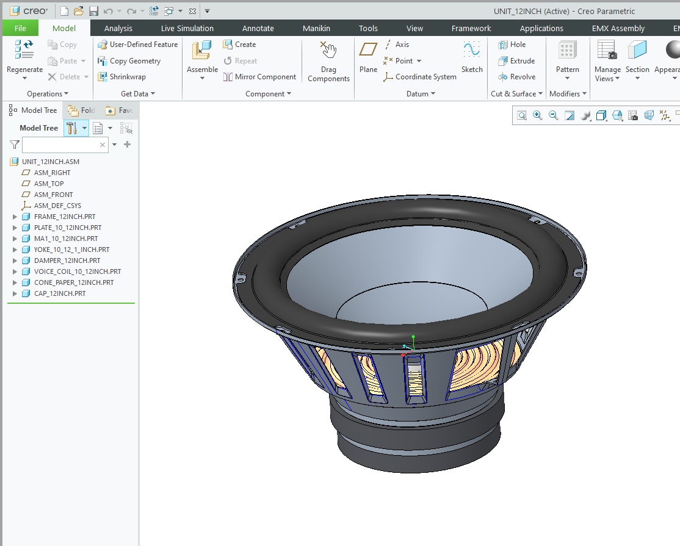Open the Windows switcher icon
This screenshot has width=680, height=546.
pyautogui.click(x=168, y=11)
